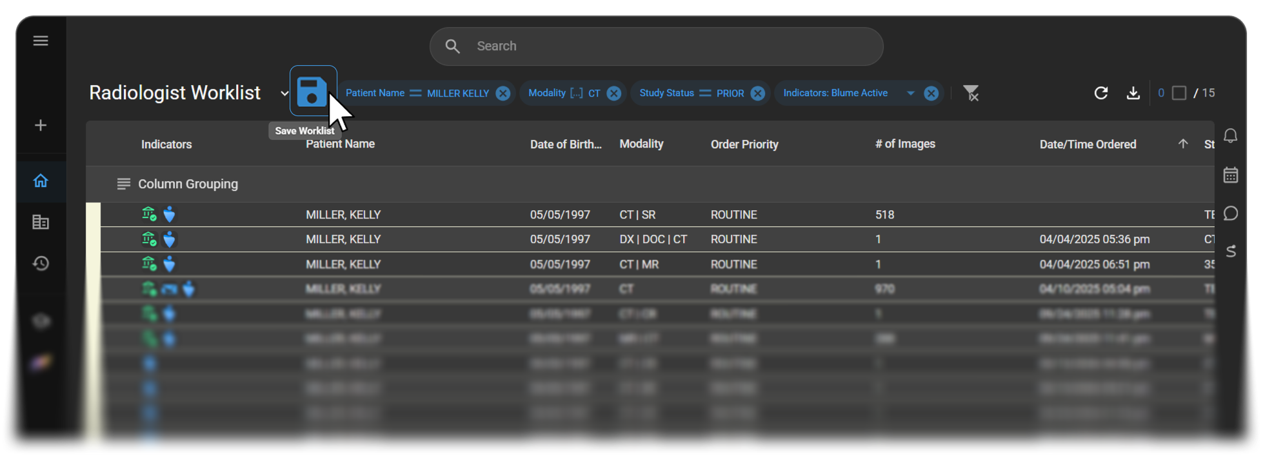
Task: Open the chat bubble icon
Action: 1231,213
